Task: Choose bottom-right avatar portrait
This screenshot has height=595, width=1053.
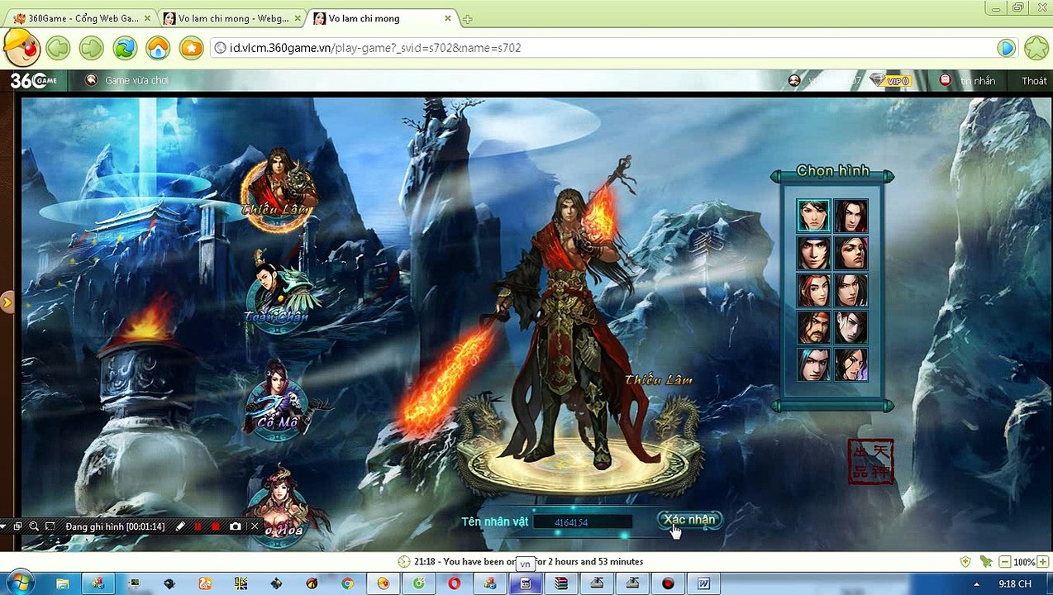Action: point(850,364)
